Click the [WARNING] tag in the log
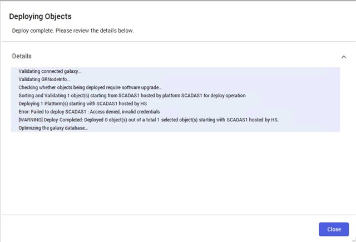The height and width of the screenshot is (242, 356). tap(31, 120)
